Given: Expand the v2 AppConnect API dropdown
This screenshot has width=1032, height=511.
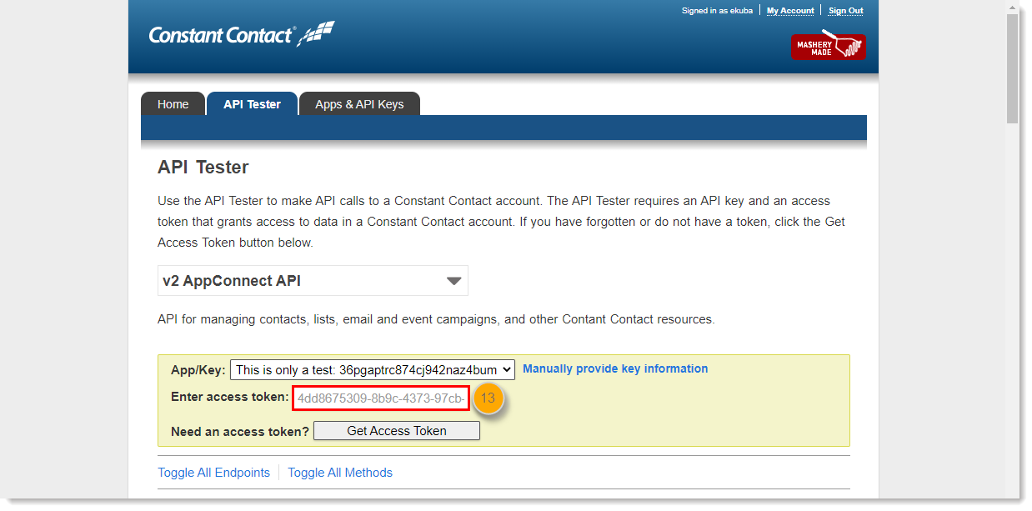Looking at the screenshot, I should (x=313, y=281).
